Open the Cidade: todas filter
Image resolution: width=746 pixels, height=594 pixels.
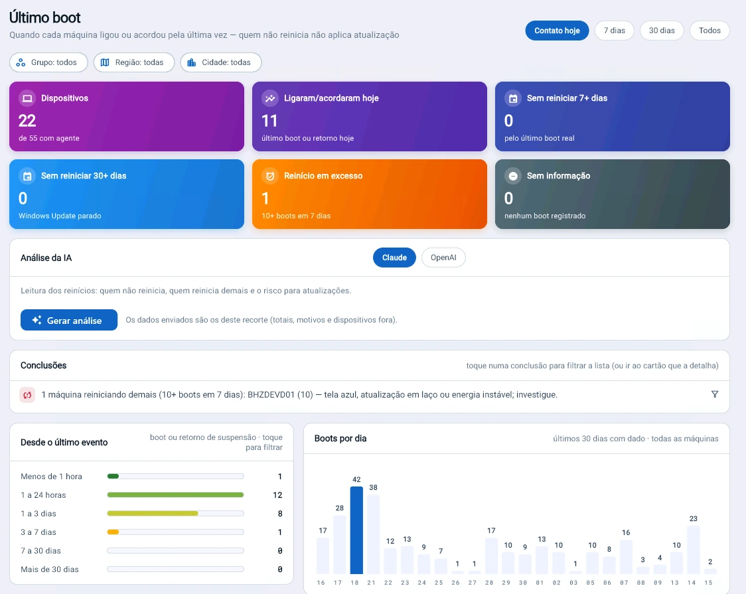(221, 62)
